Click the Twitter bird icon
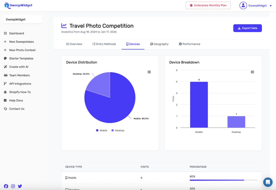 coord(20,186)
